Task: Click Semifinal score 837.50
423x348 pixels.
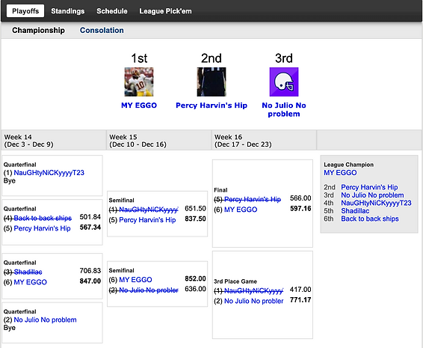Action: tap(195, 219)
